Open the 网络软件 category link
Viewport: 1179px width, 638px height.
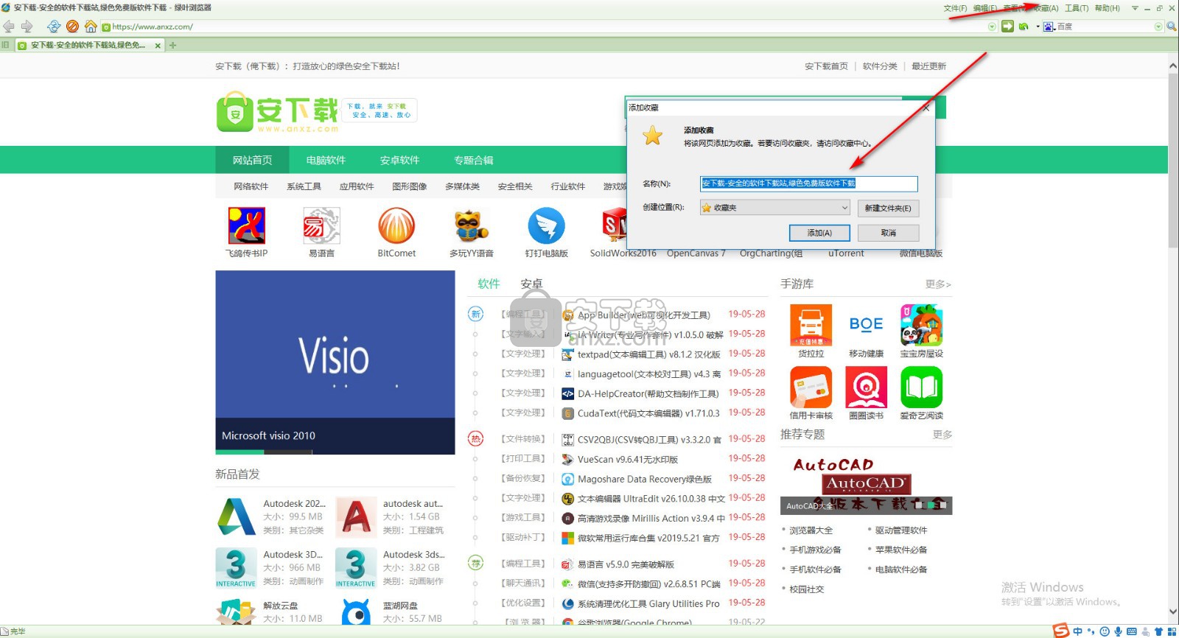coord(251,186)
